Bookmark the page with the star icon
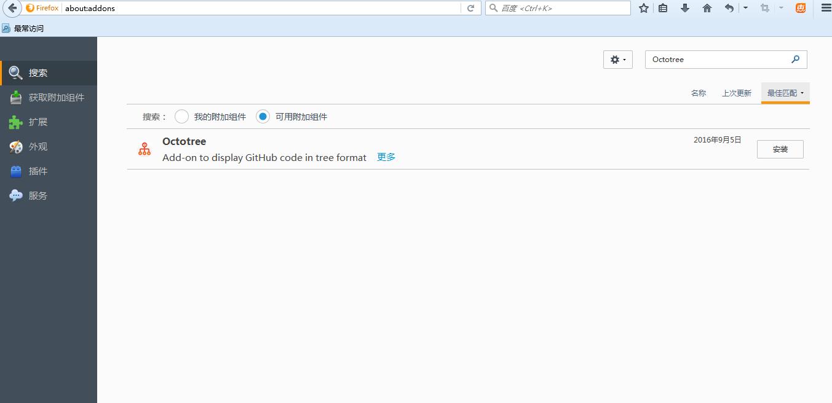 click(x=643, y=8)
